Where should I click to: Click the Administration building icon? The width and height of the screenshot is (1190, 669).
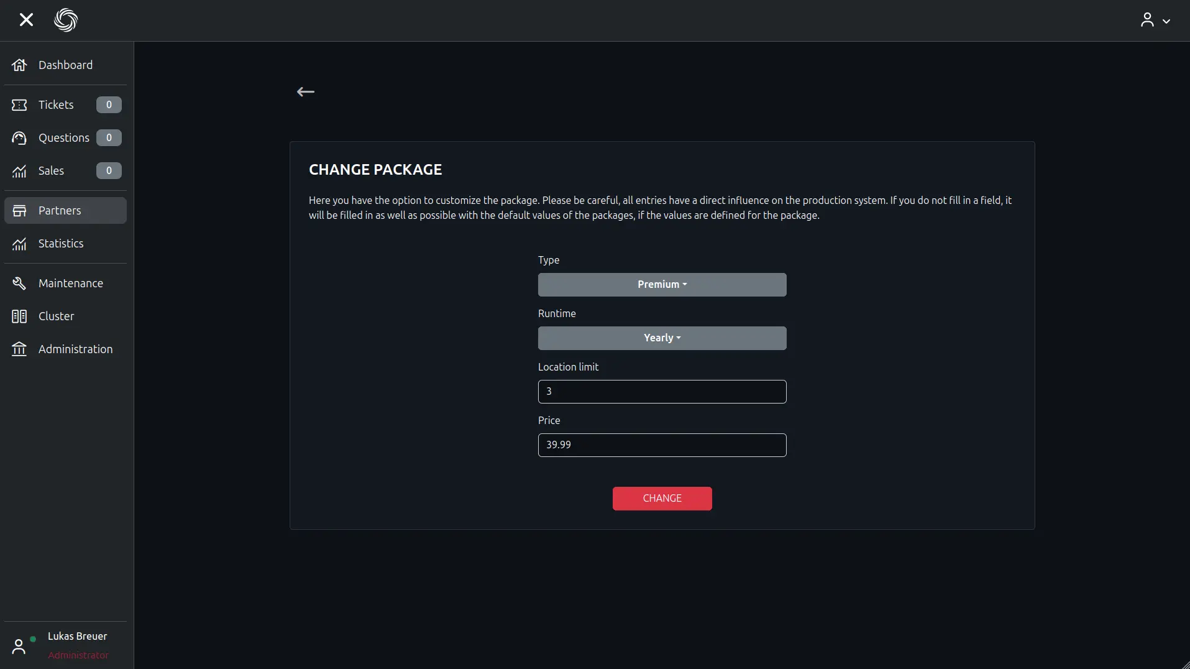tap(19, 349)
